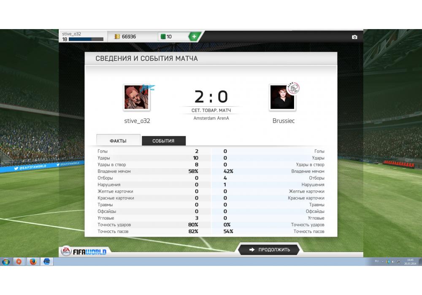
Task: Click the green FIFA points icon
Action: pos(163,37)
